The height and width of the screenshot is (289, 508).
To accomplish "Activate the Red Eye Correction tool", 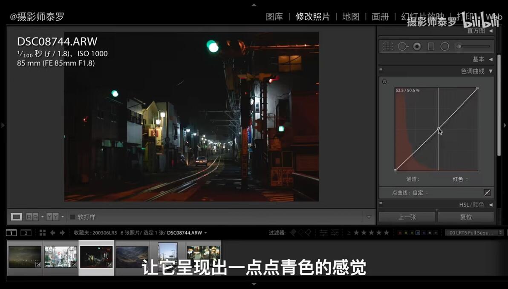I will coord(417,46).
